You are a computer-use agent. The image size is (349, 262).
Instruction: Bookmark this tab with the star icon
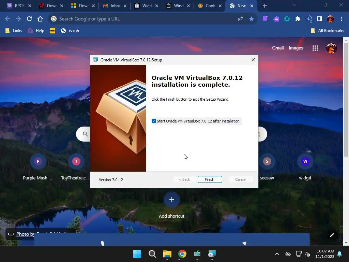click(252, 19)
